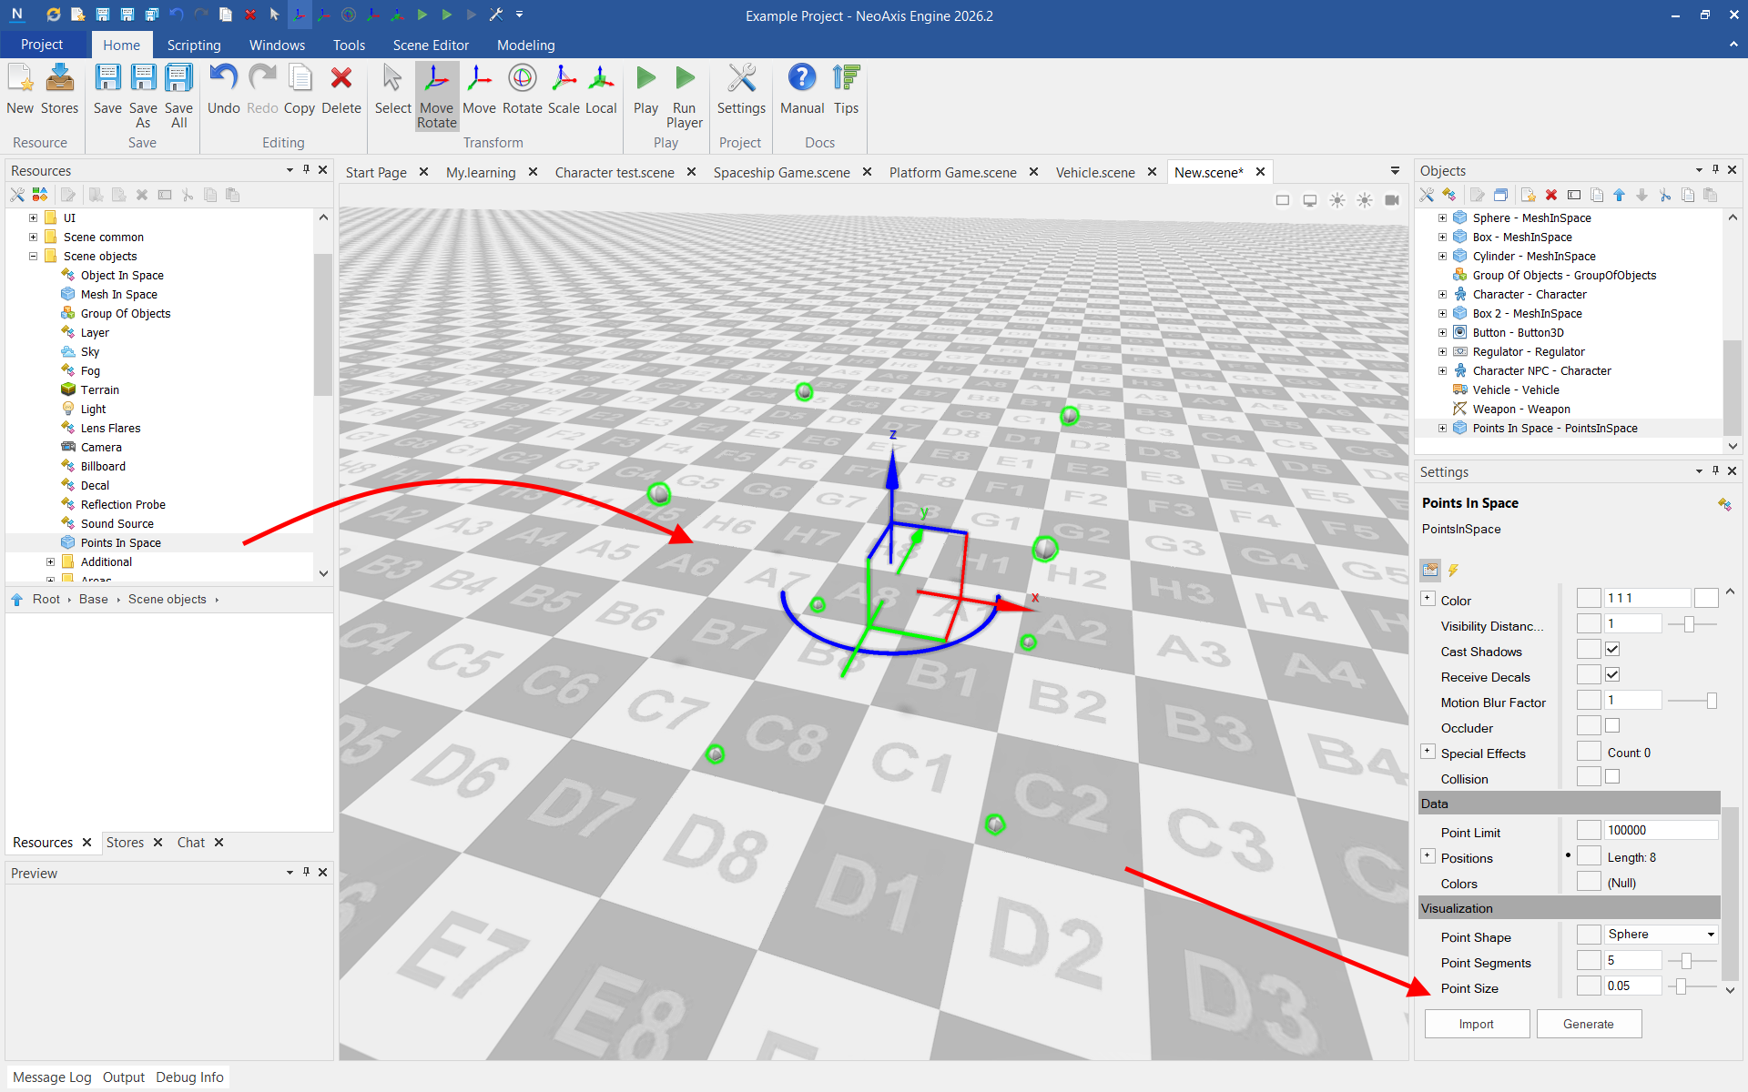Click the camera icon in the viewport toolbar

(x=1392, y=200)
